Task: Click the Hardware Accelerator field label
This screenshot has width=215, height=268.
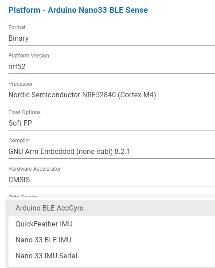Action: (x=35, y=169)
